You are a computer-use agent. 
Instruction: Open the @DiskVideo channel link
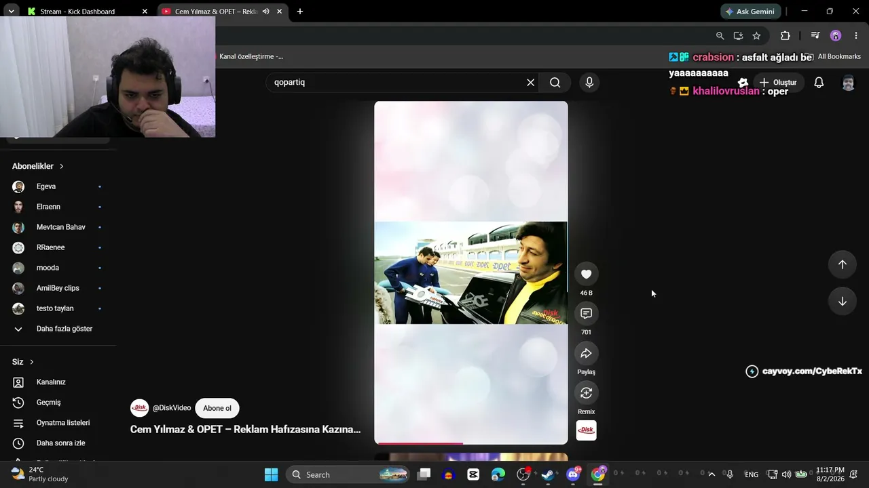coord(172,408)
